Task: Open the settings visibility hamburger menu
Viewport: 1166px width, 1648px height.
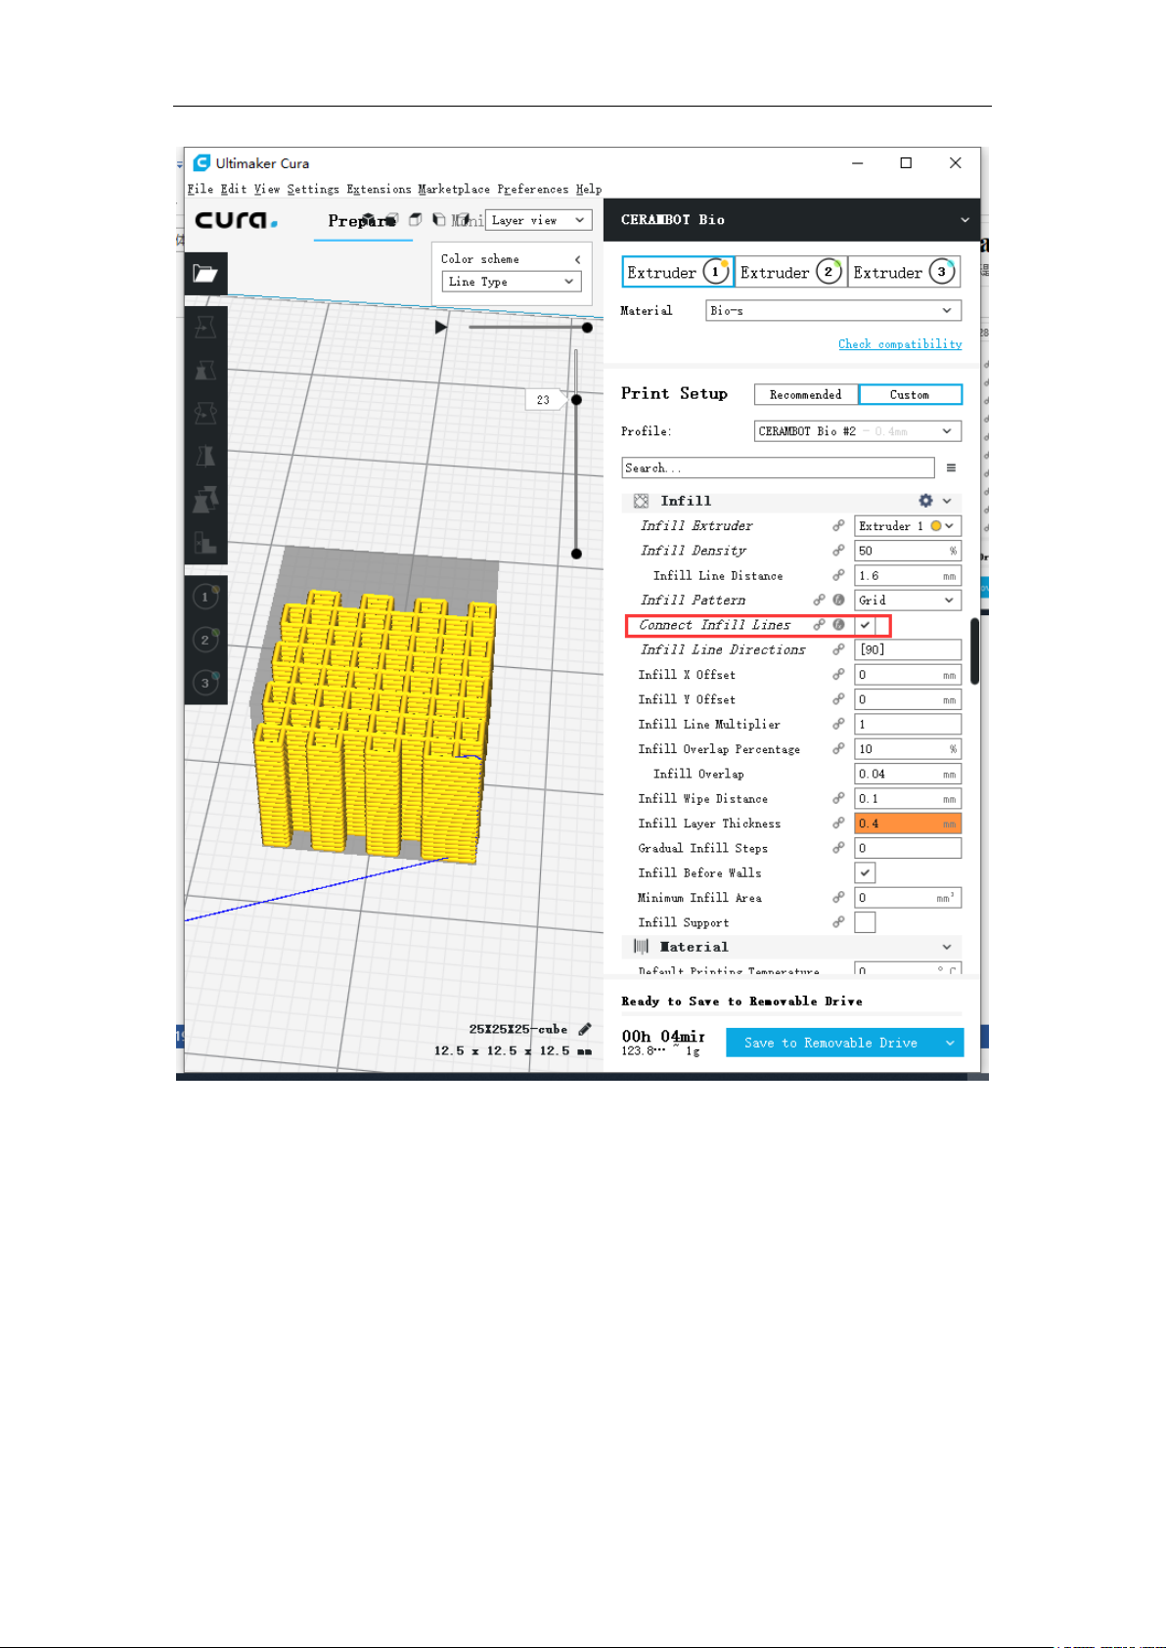Action: click(x=951, y=468)
